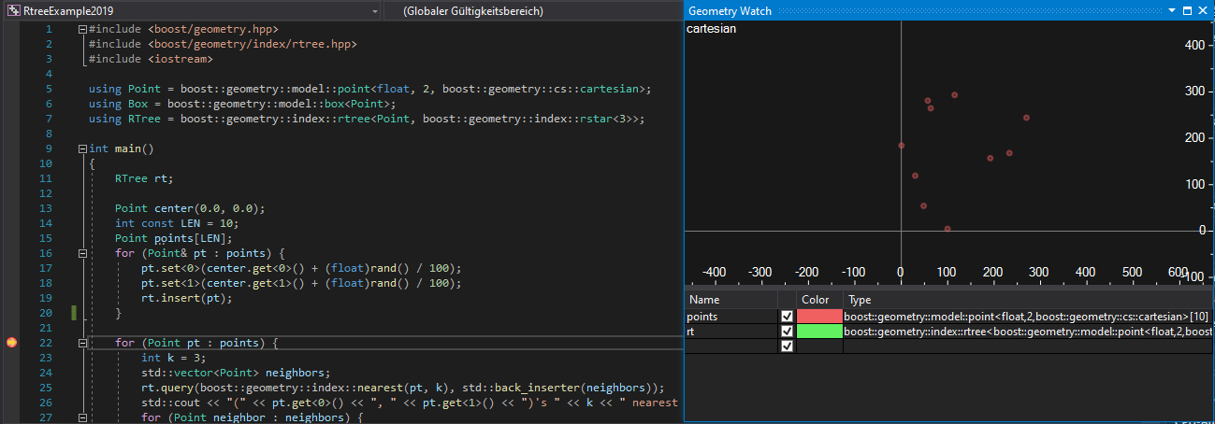Collapse the #include block at line 1
This screenshot has height=424, width=1215.
(x=83, y=29)
